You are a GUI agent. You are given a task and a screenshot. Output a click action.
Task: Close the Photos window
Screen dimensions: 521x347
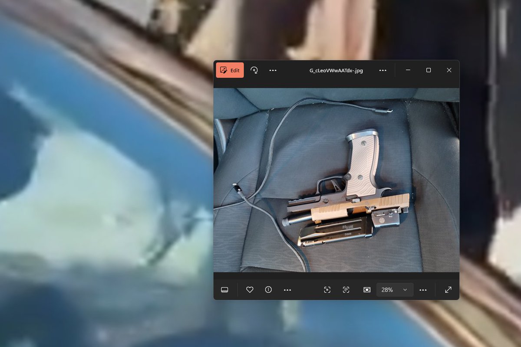[449, 70]
